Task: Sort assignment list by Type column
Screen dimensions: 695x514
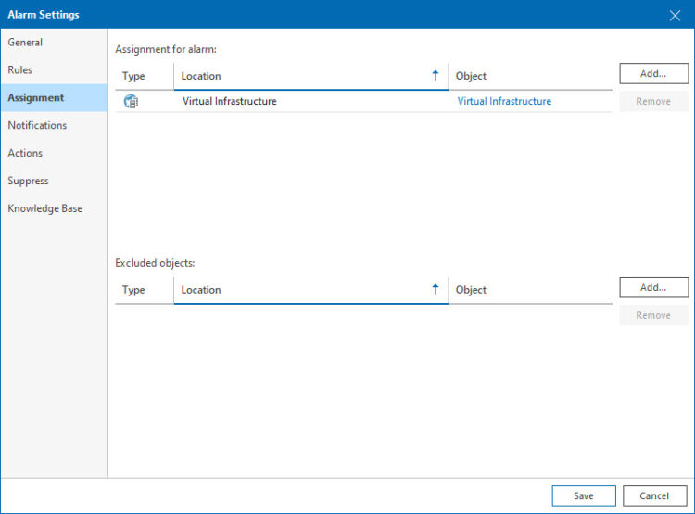Action: click(134, 76)
